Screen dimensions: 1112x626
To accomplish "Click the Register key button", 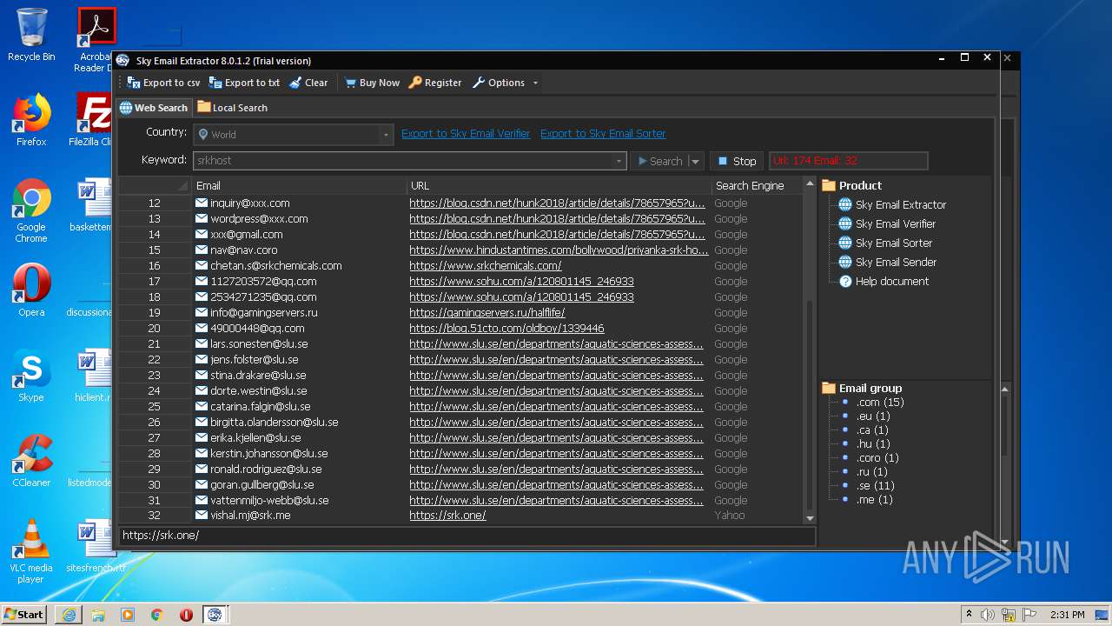I will tap(435, 83).
